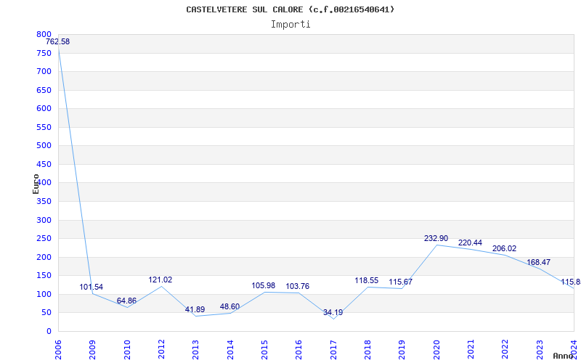Viewport: 581px width, 363px height.
Task: Click the 2014 year axis label
Action: pyautogui.click(x=230, y=350)
